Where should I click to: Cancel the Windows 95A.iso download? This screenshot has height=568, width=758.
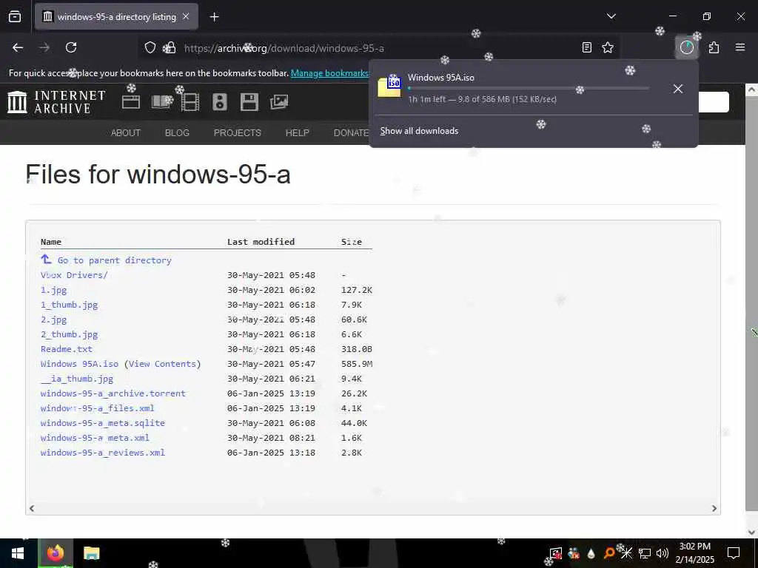pyautogui.click(x=678, y=89)
